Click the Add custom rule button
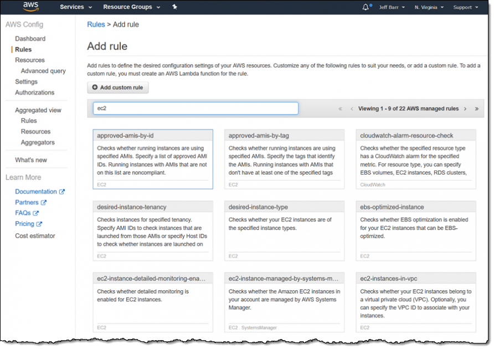This screenshot has width=494, height=349. coord(118,88)
